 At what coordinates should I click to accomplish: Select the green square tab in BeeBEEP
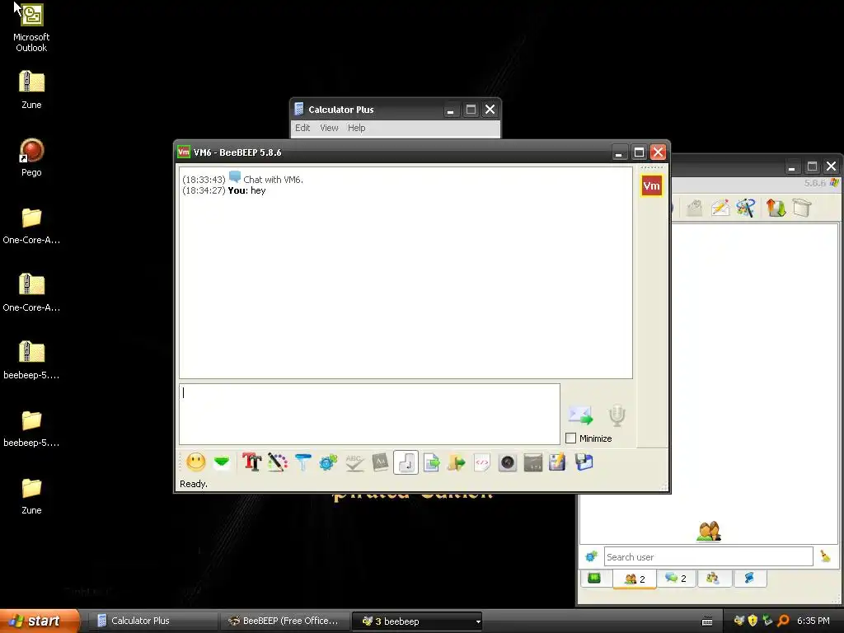click(x=594, y=578)
